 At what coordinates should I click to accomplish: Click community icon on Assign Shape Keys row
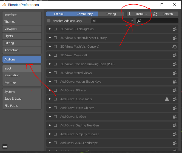tap(174, 82)
